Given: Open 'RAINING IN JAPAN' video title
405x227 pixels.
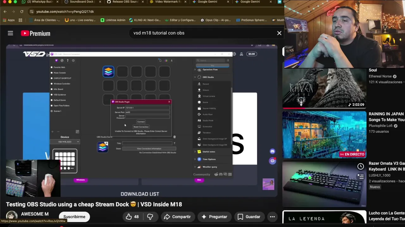Looking at the screenshot, I should coord(387,117).
